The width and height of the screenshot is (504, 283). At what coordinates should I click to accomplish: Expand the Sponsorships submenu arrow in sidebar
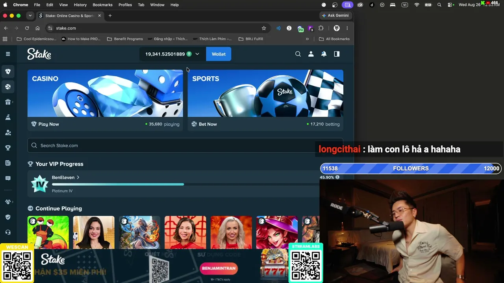13,202
